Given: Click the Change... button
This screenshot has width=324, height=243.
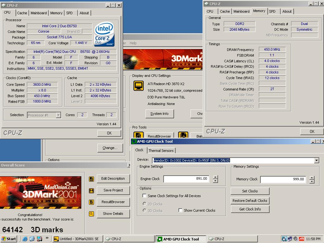Looking at the screenshot, I should 110,148.
